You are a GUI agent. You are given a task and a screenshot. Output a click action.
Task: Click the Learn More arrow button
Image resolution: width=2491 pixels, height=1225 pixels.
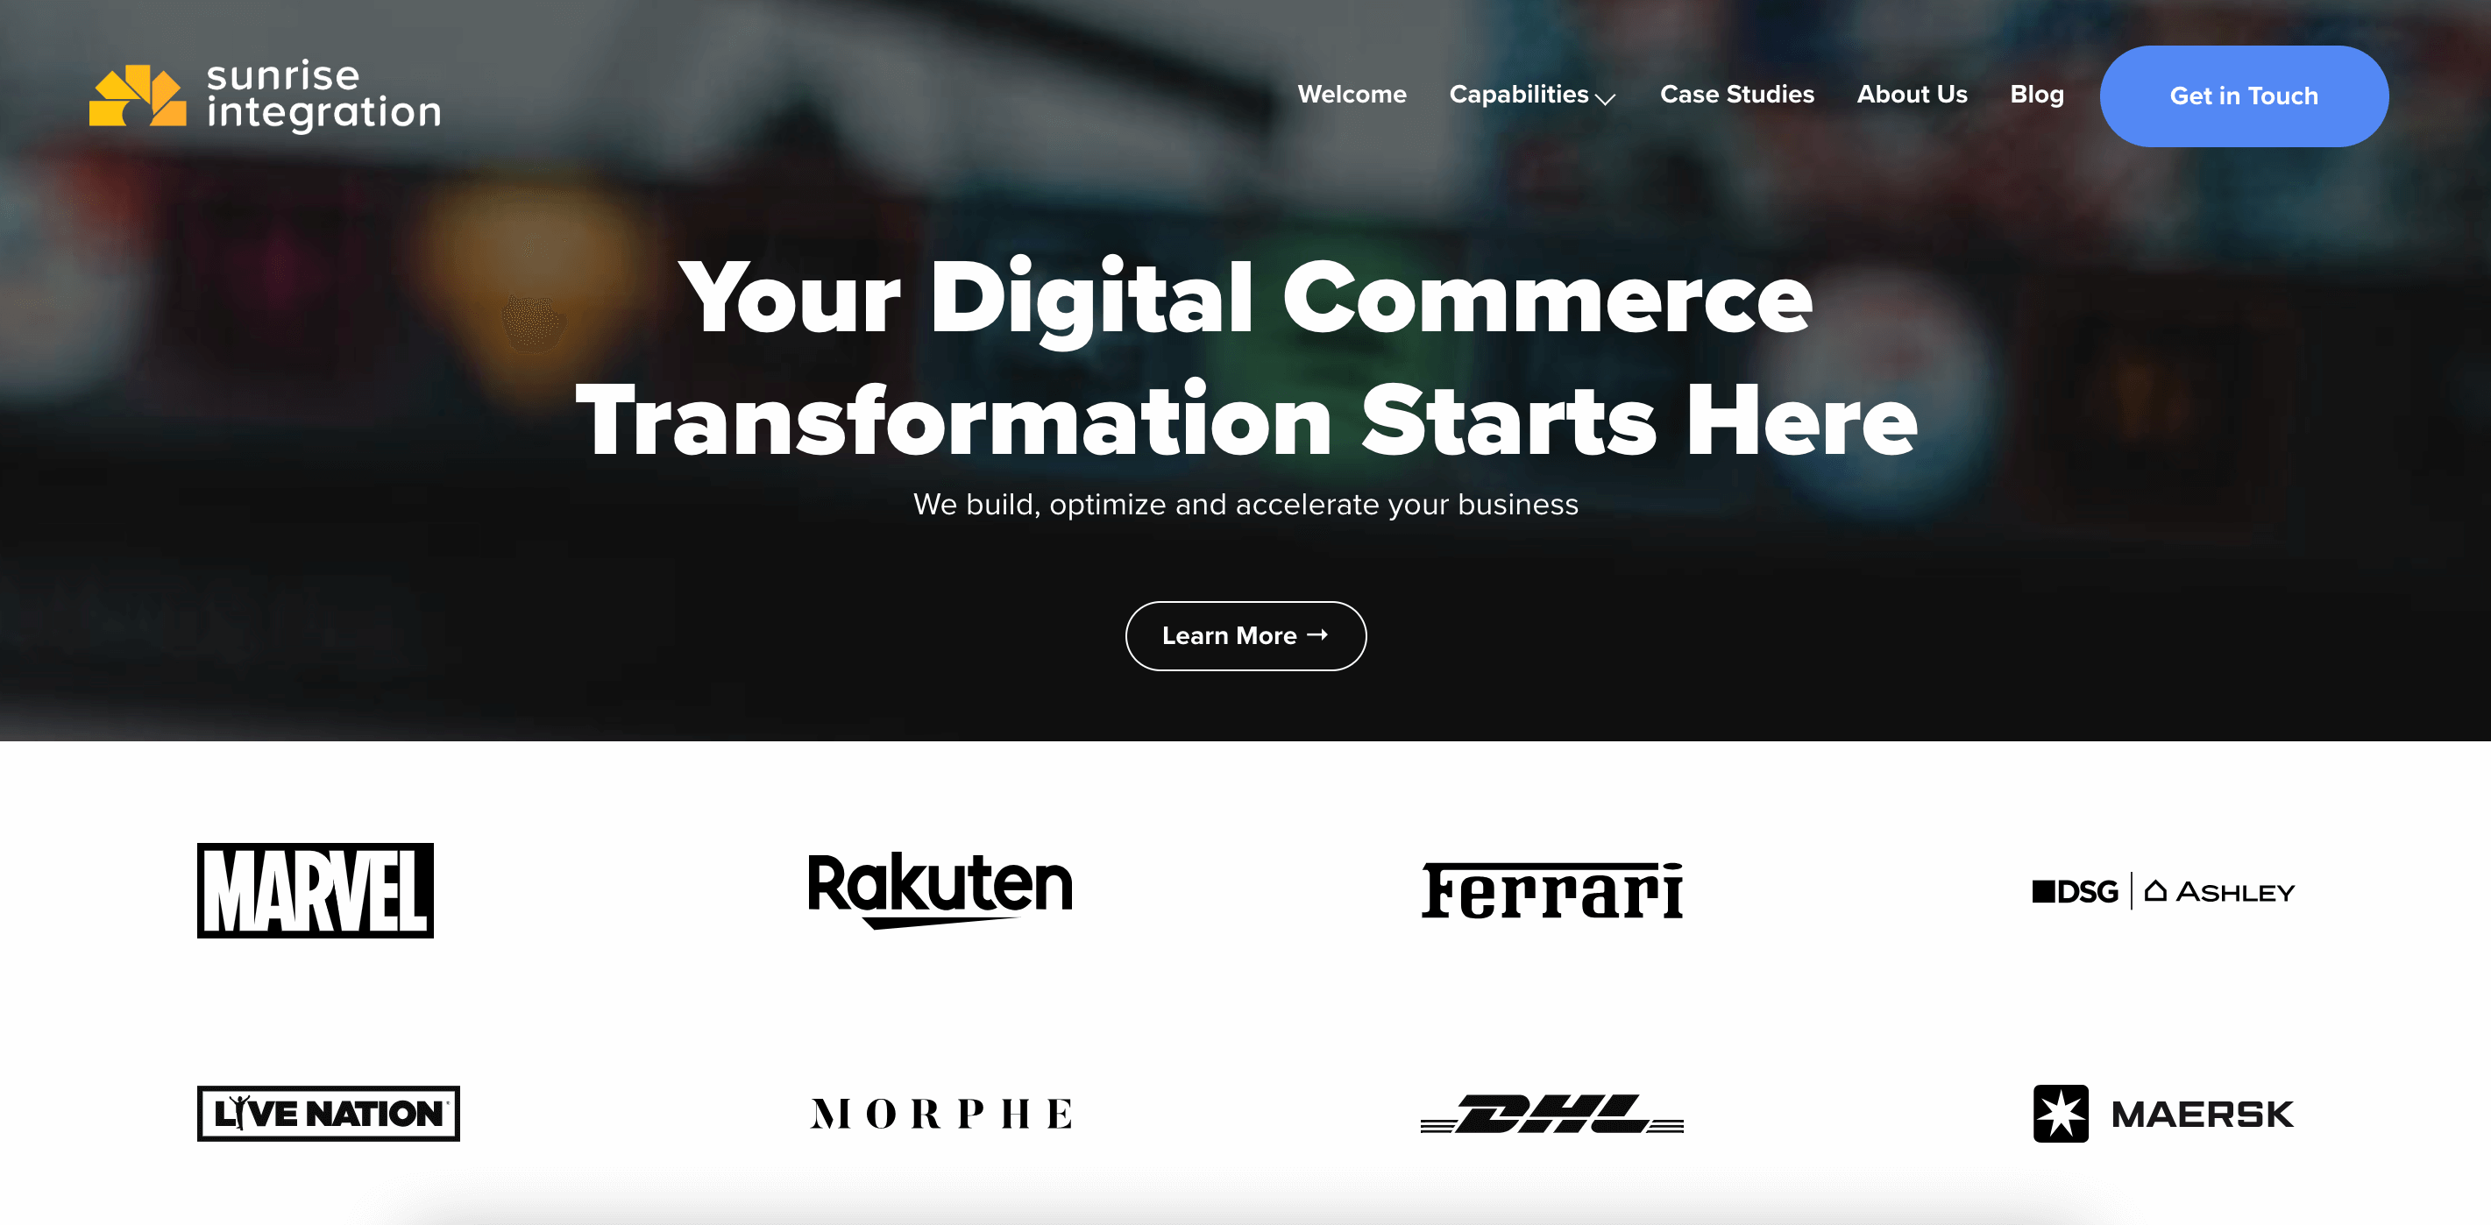[1244, 634]
